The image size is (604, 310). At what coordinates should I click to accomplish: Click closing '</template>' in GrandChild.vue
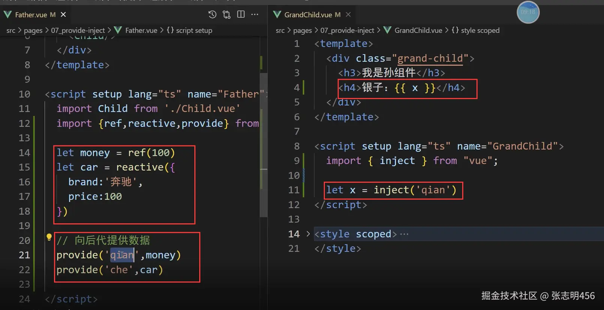pos(347,117)
